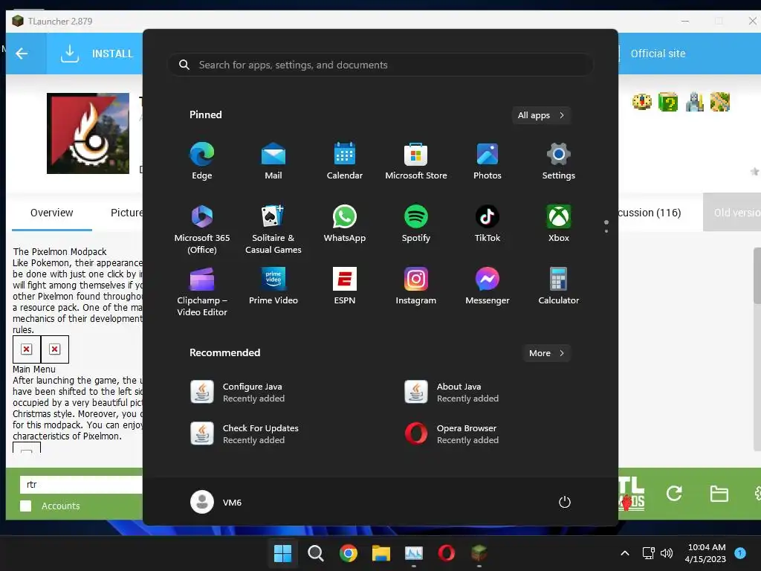
Task: Open the Photos app
Action: tap(488, 161)
